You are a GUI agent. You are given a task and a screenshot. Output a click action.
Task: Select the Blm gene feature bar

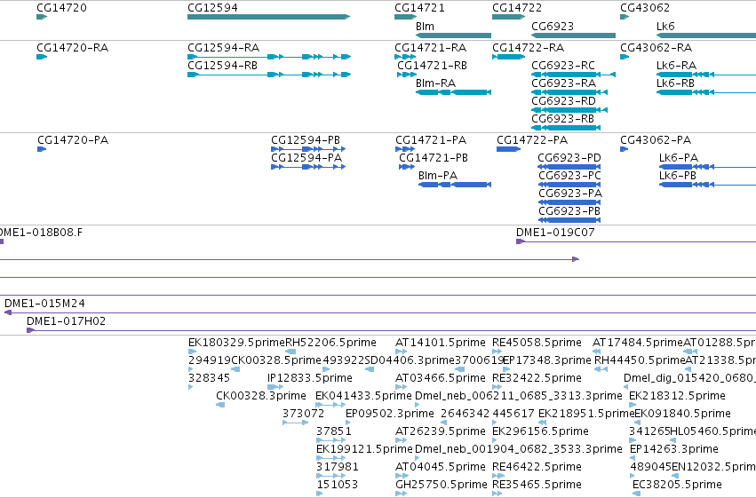453,36
